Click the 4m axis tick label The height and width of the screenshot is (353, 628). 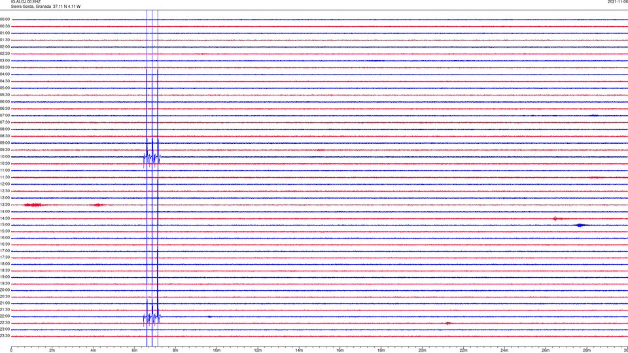(94, 350)
